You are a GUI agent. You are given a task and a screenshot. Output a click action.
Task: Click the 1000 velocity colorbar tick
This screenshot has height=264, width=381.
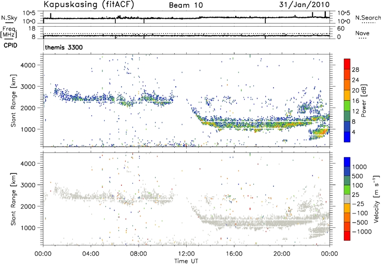(360, 167)
